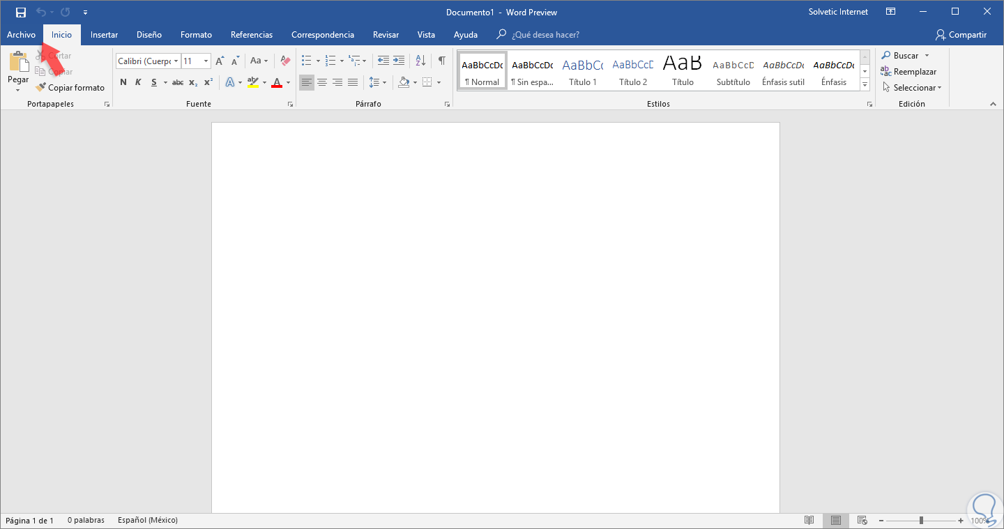1004x529 pixels.
Task: Clear all formatting with the eraser icon
Action: (285, 61)
